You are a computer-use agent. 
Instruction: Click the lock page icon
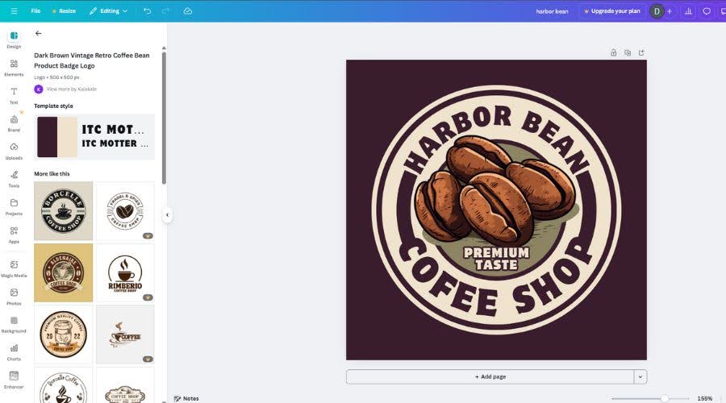pos(614,52)
